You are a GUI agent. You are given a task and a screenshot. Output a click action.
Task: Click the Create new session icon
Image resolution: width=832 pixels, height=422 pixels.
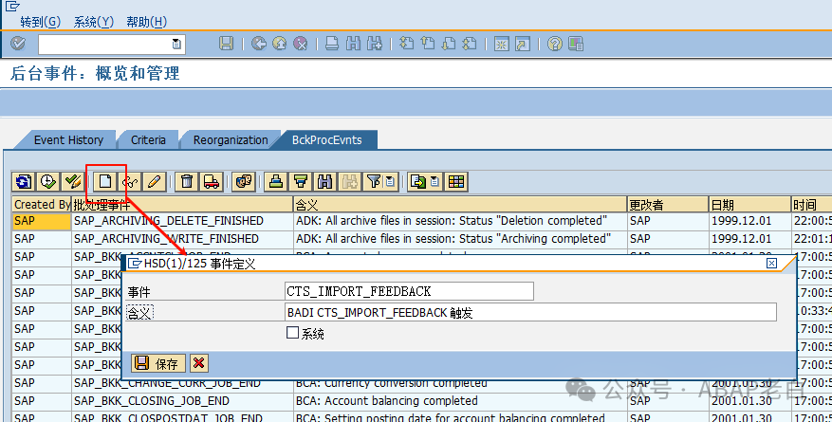[x=502, y=44]
